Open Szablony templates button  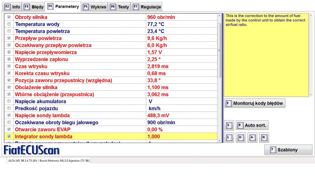(x=288, y=150)
